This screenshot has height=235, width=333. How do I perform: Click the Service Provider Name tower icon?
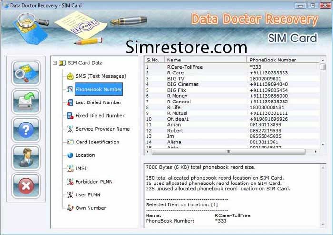(x=70, y=129)
